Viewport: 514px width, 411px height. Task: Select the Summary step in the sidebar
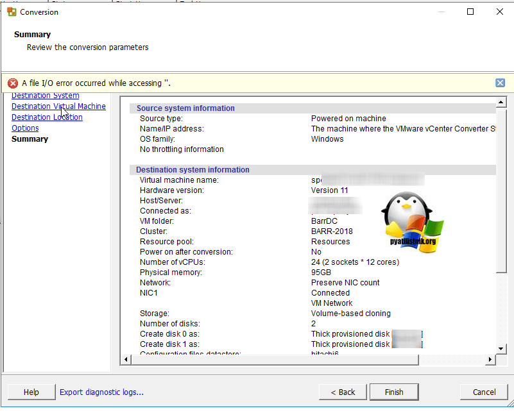(30, 139)
